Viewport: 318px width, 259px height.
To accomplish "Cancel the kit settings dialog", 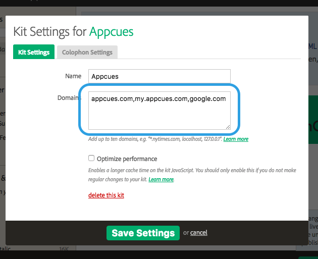I will pos(199,232).
